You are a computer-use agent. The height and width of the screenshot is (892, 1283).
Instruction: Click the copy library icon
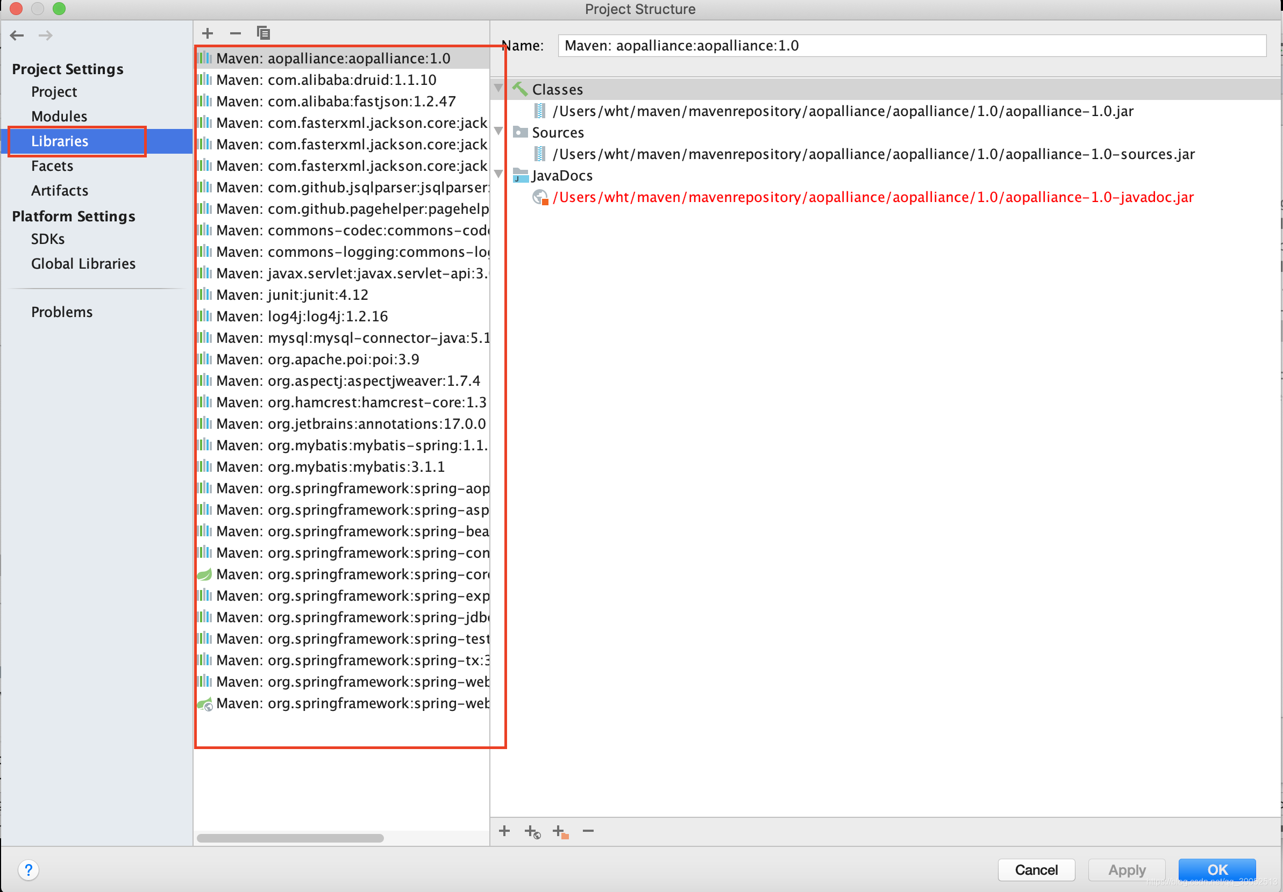tap(263, 33)
